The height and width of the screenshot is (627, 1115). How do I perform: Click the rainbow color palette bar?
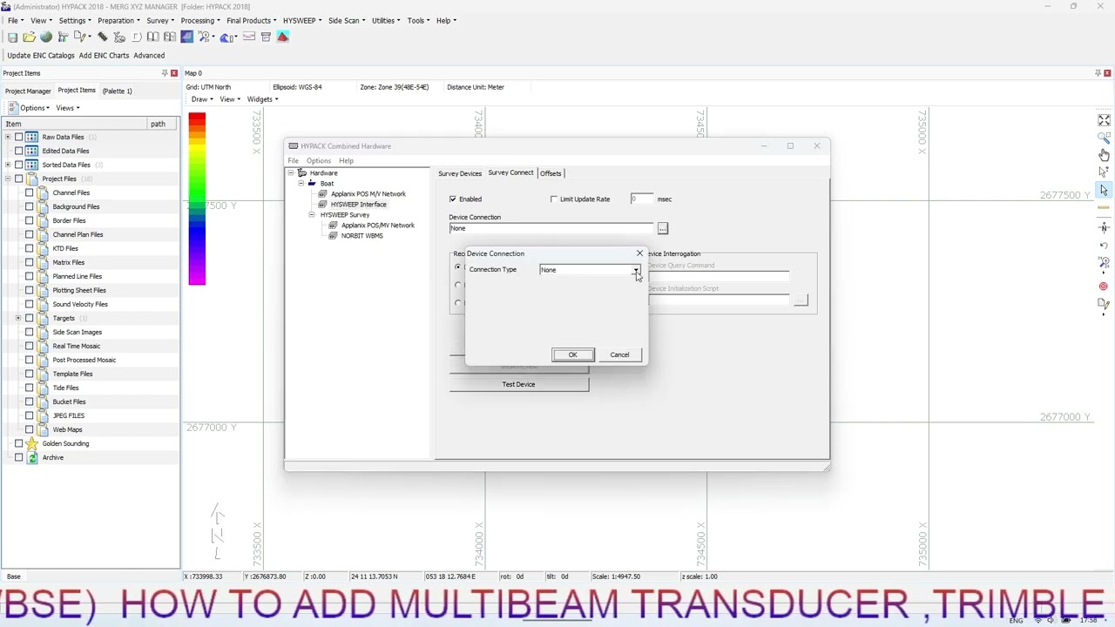coord(197,199)
